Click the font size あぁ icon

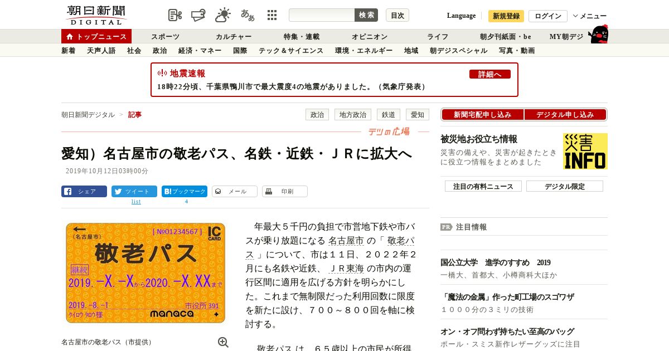[248, 15]
